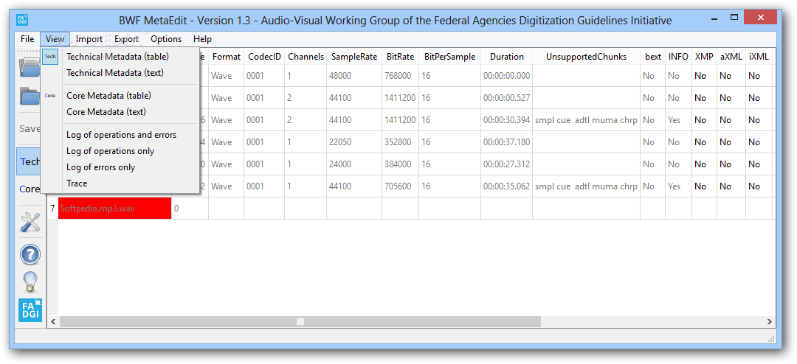Click the bit rate cell 705600

401,186
